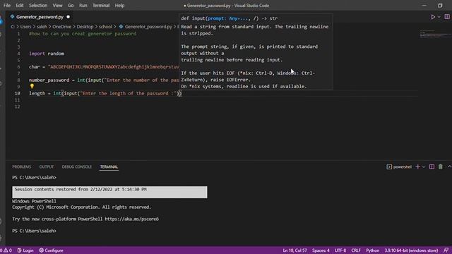The height and width of the screenshot is (254, 452).
Task: Open the run options dropdown arrow
Action: [439, 17]
